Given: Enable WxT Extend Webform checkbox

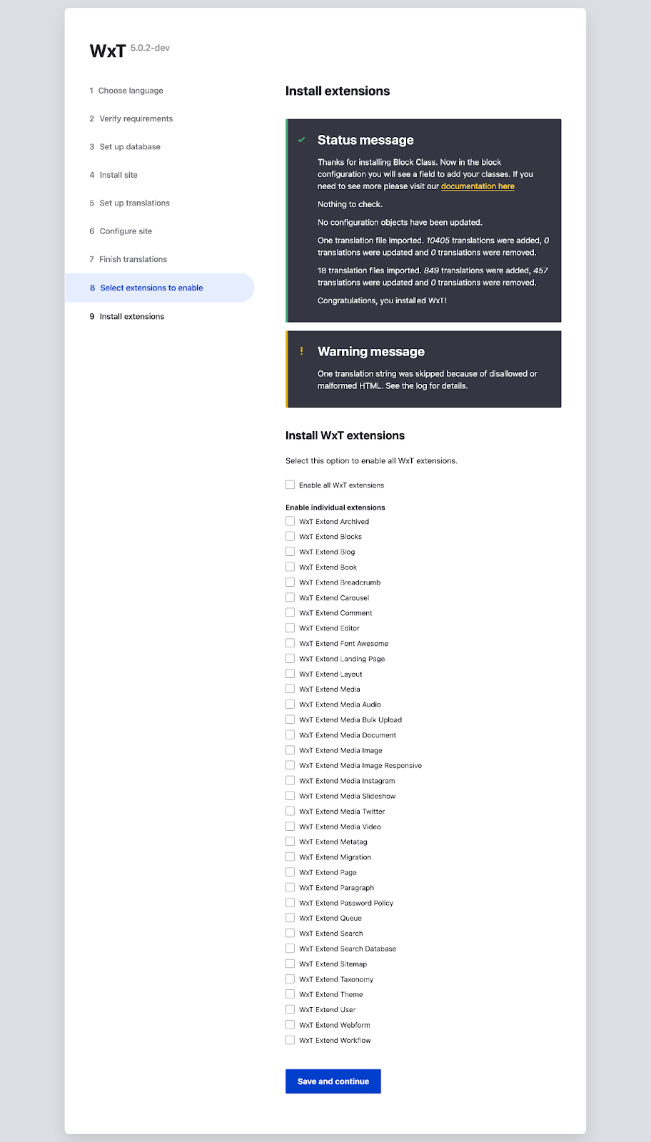Looking at the screenshot, I should (x=291, y=1025).
